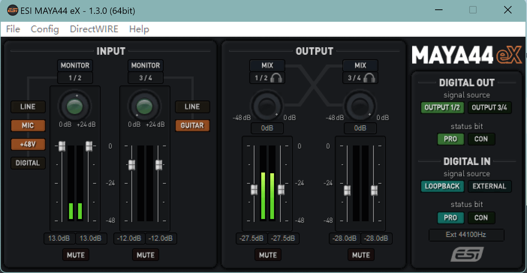The image size is (527, 273).
Task: Click the left fader of input 3/4
Action: point(132,165)
